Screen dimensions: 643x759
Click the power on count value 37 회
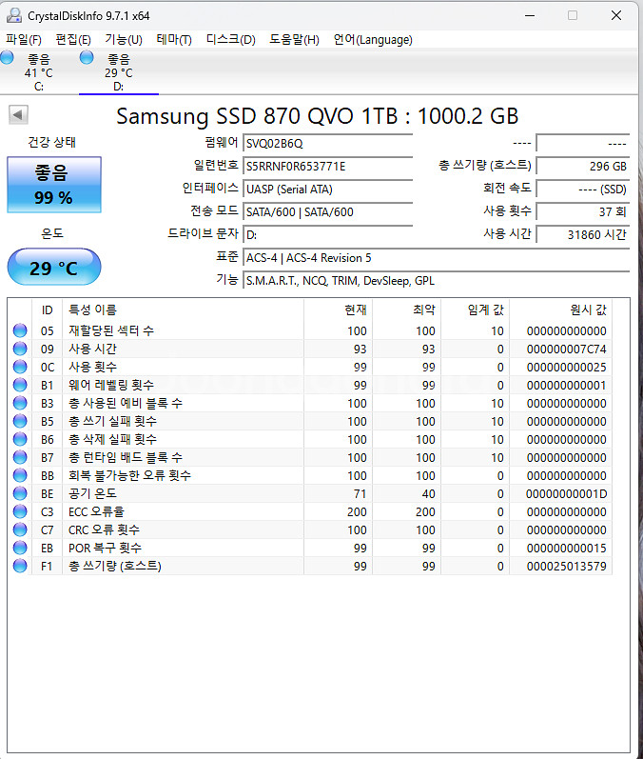point(582,212)
